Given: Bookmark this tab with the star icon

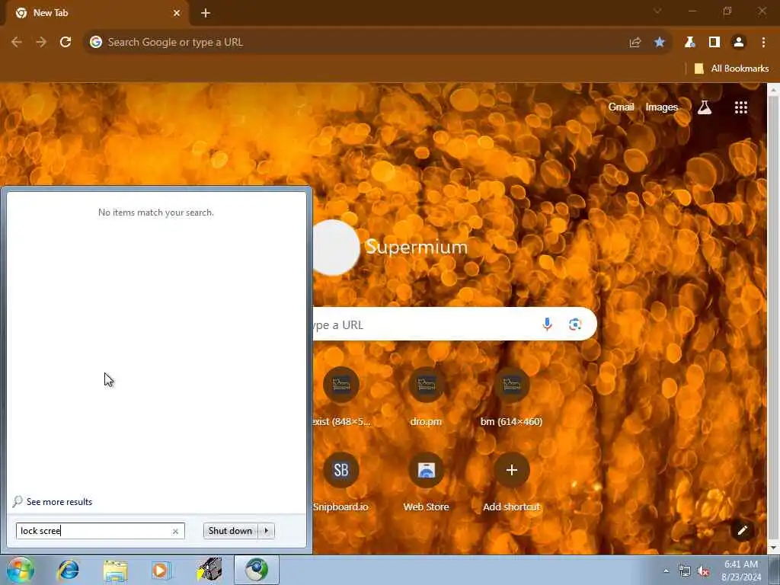Looking at the screenshot, I should click(x=660, y=43).
